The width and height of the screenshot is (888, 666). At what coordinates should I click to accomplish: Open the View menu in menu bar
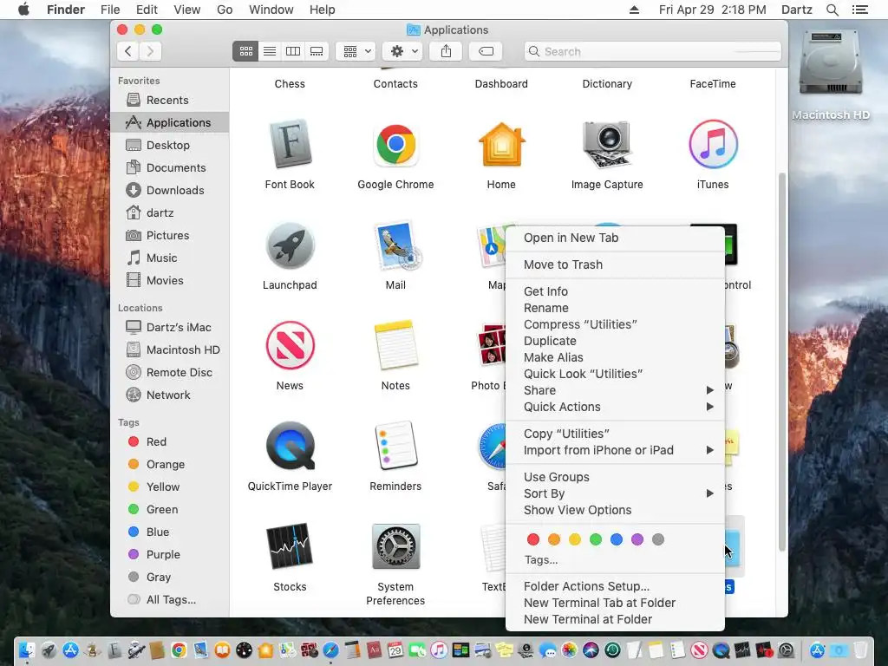187,10
